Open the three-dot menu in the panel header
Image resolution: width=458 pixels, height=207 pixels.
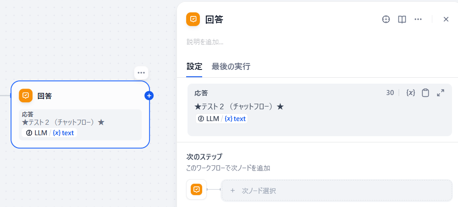(418, 20)
